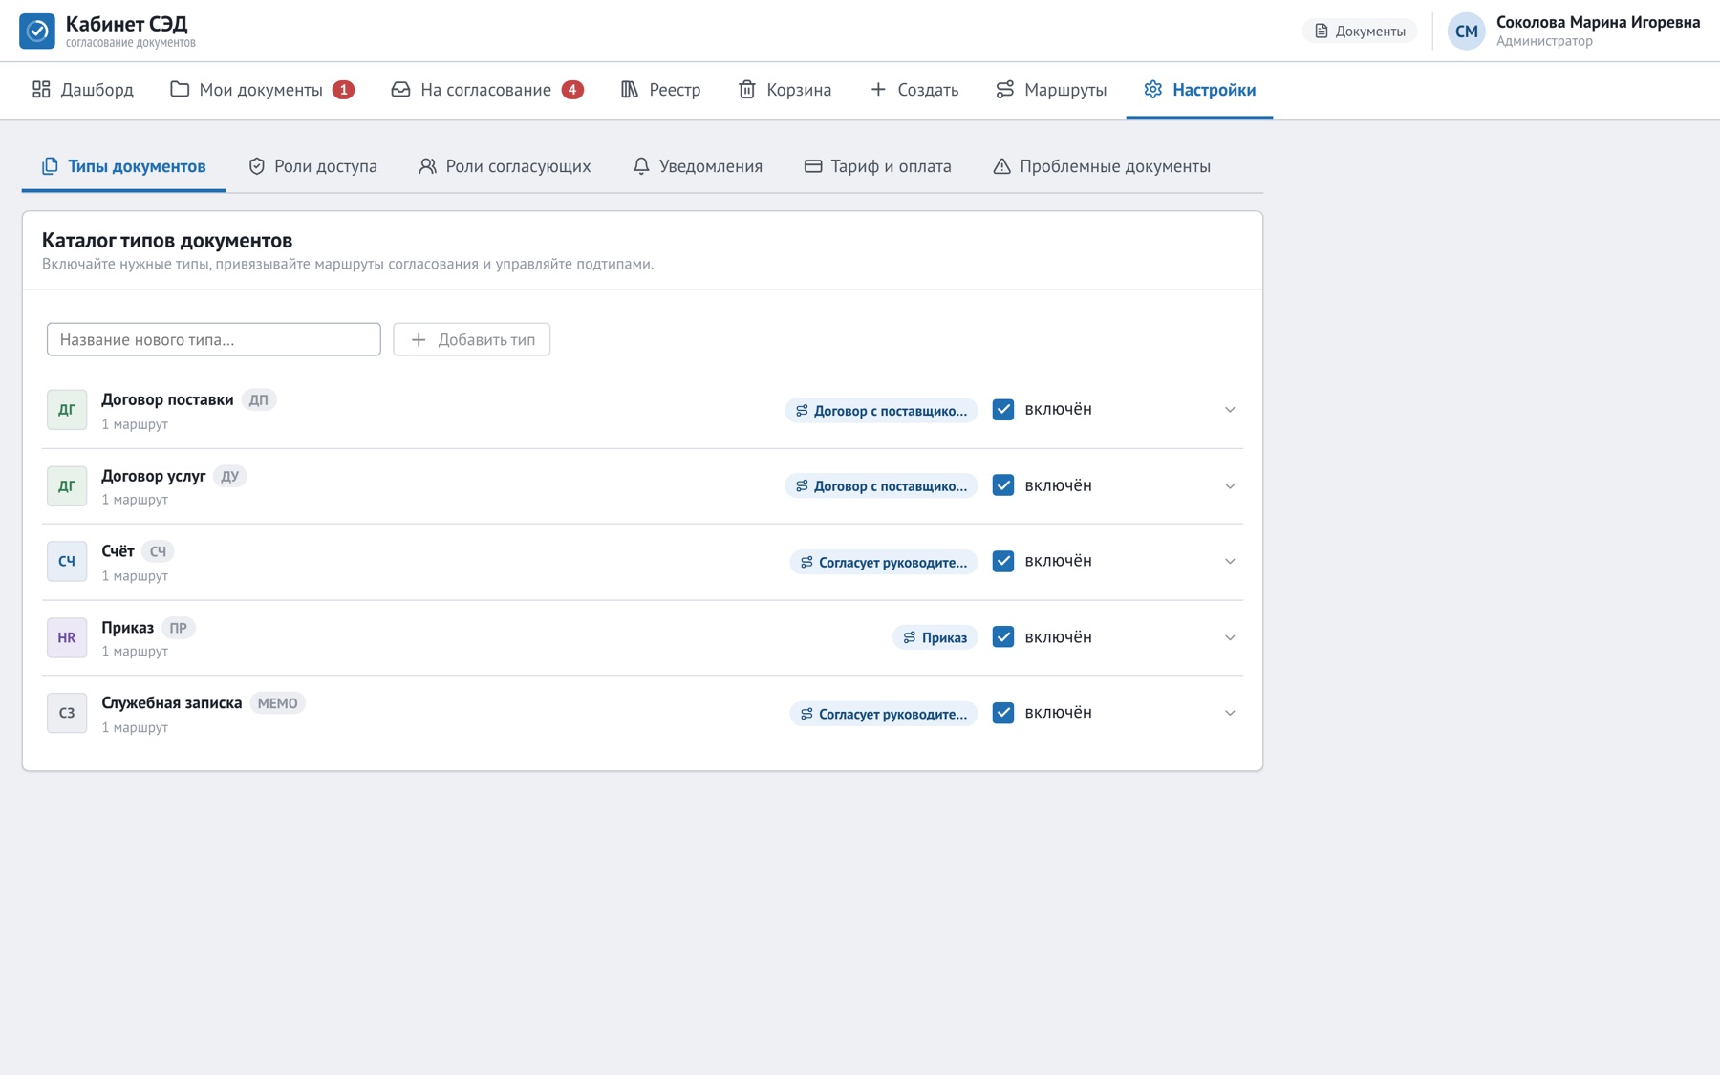
Task: Open the Дашборд section
Action: (x=83, y=90)
